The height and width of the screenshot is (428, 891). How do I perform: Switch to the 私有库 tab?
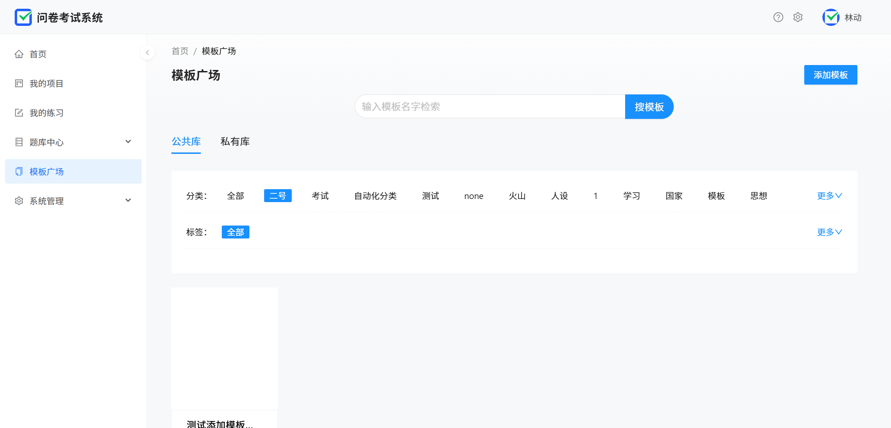(235, 142)
